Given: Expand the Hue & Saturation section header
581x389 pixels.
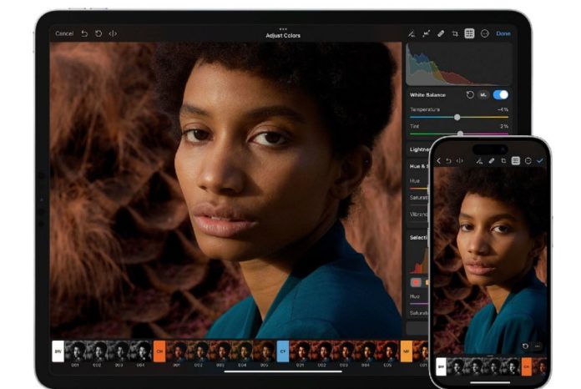Looking at the screenshot, I should pyautogui.click(x=418, y=166).
